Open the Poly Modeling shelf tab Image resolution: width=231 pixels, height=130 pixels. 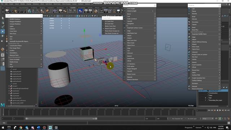tap(23, 8)
